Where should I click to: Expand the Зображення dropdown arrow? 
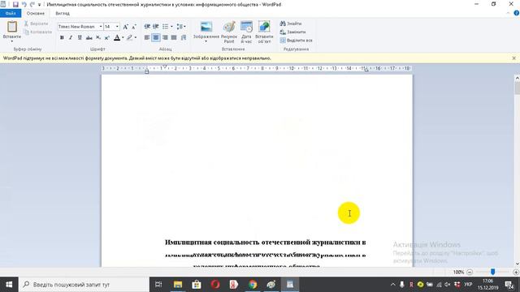tap(206, 41)
